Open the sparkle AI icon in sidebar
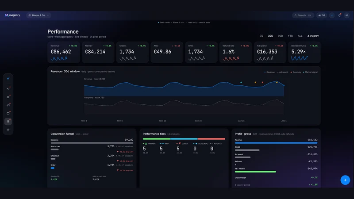354x199 pixels. (x=8, y=79)
